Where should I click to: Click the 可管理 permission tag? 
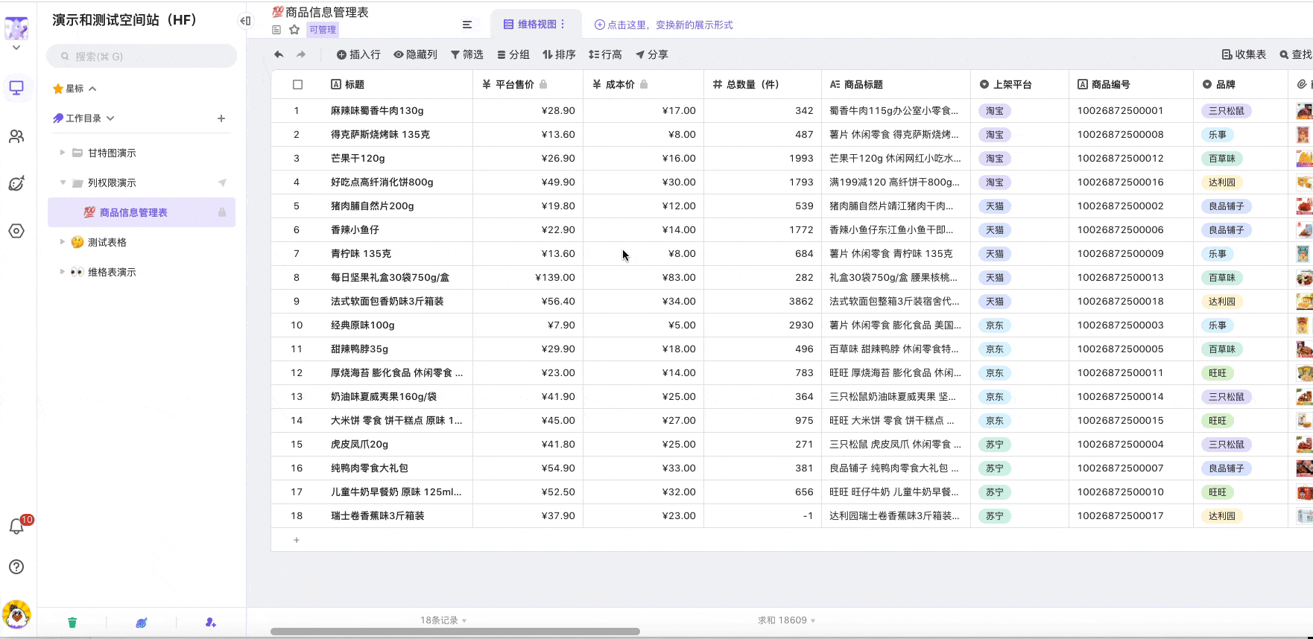tap(323, 30)
